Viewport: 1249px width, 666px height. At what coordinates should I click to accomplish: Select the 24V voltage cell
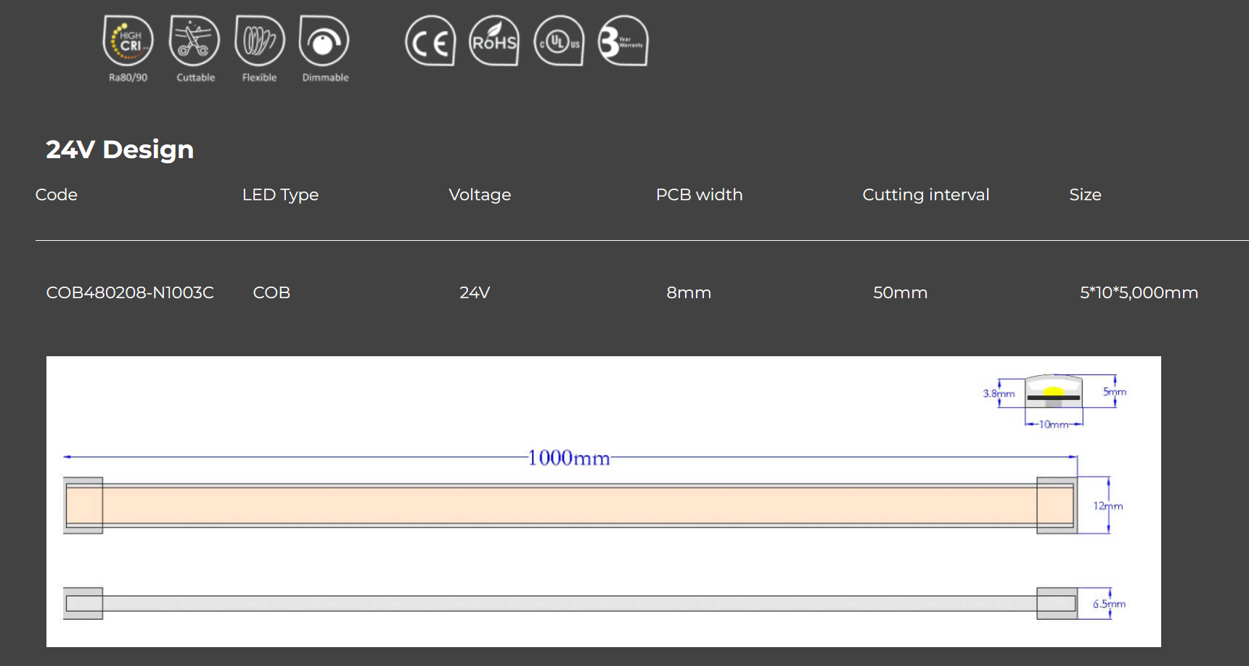475,292
